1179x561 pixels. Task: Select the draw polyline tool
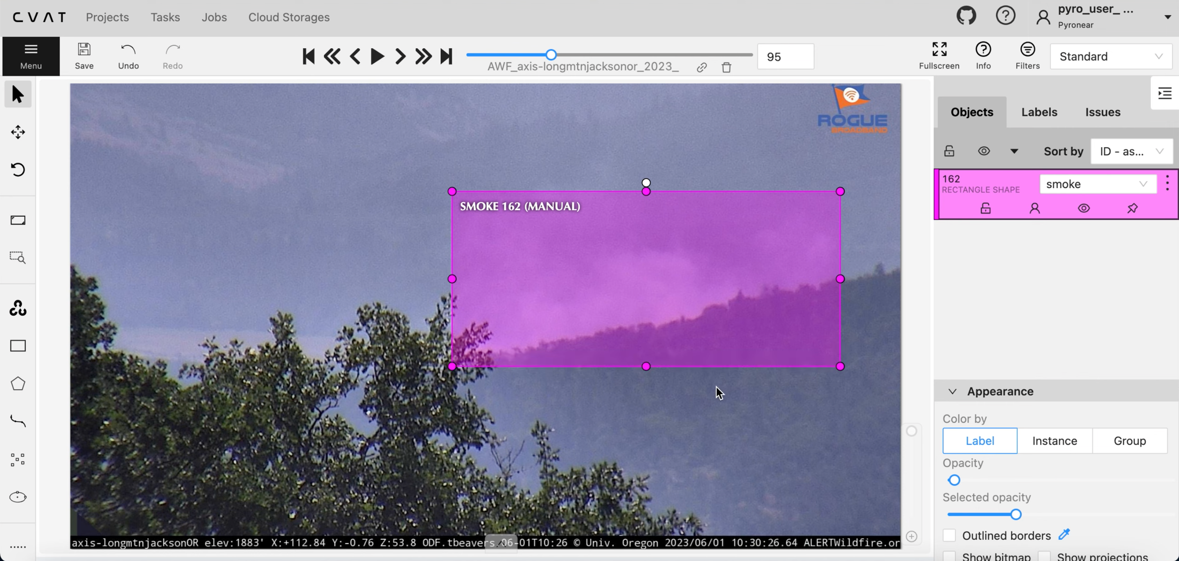(x=18, y=421)
